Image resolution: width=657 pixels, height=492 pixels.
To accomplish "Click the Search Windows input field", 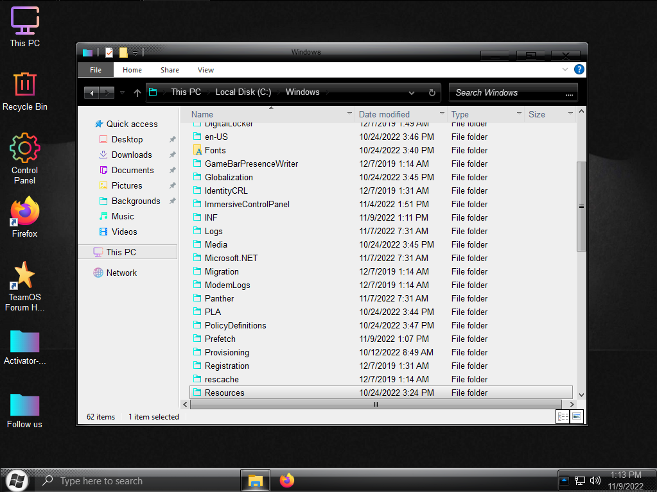I will pyautogui.click(x=513, y=92).
